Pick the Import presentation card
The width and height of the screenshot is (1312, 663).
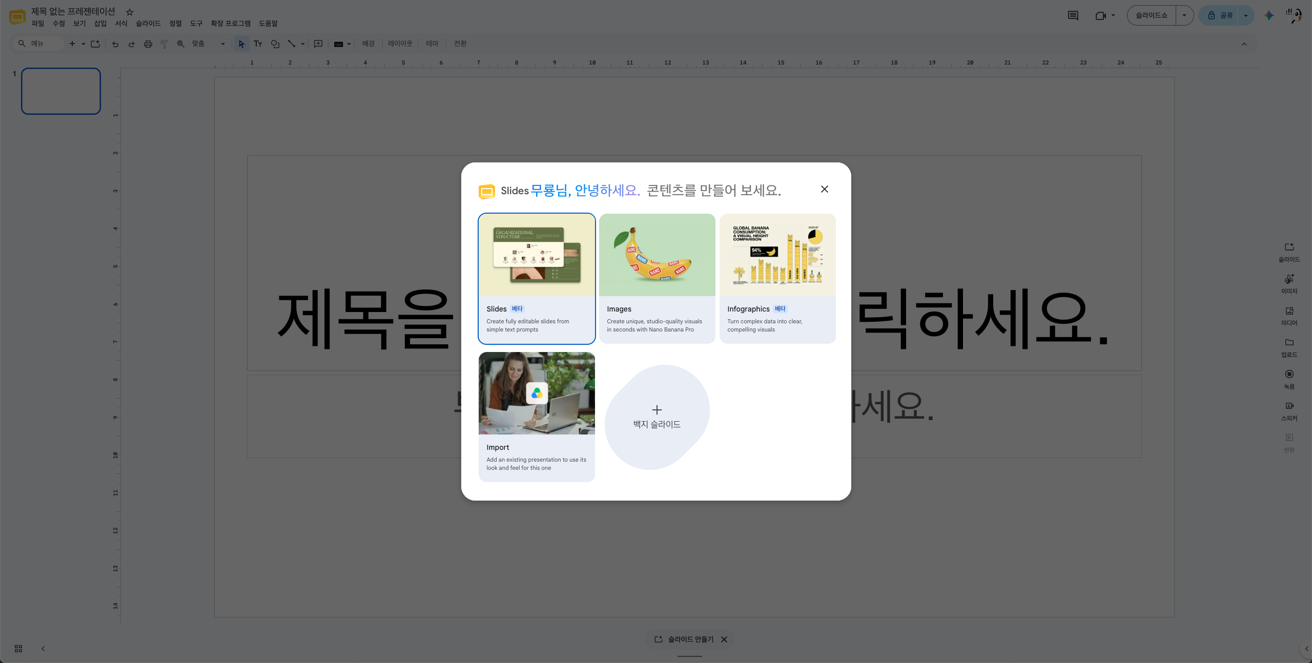click(x=537, y=417)
